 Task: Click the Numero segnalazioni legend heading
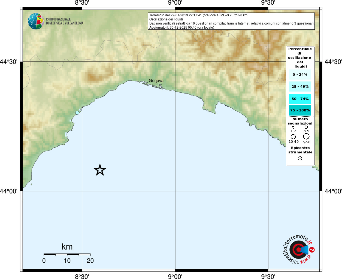[300, 121]
